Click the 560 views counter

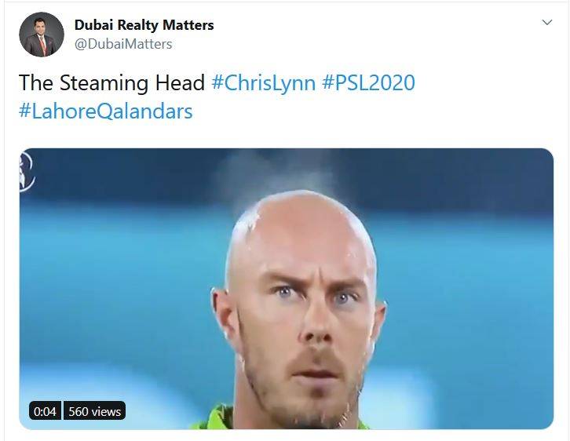[94, 411]
